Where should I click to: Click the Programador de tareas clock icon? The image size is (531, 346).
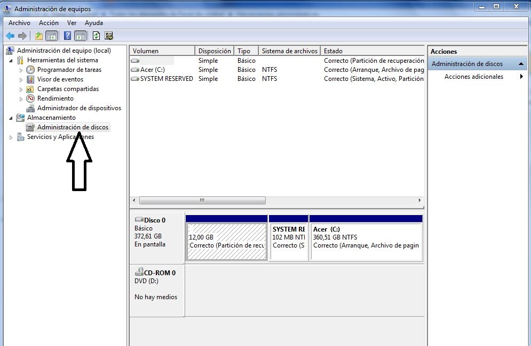tap(30, 70)
